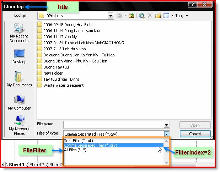Image resolution: width=220 pixels, height=172 pixels.
Task: Click the Cancel button
Action: tap(195, 134)
